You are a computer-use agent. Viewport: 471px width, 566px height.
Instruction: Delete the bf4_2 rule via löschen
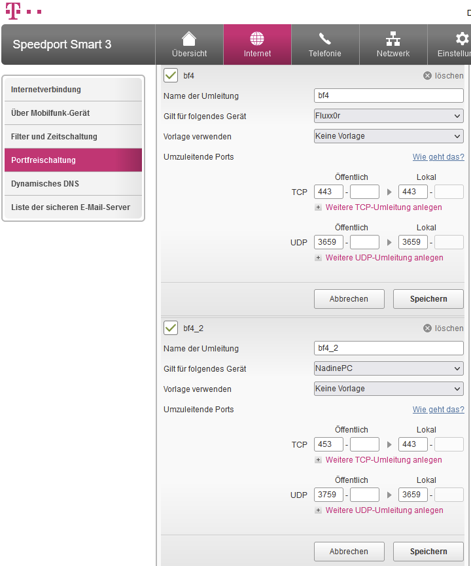pyautogui.click(x=444, y=328)
